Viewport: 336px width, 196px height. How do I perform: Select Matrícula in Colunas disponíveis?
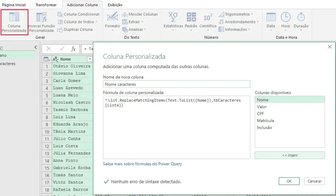290,121
